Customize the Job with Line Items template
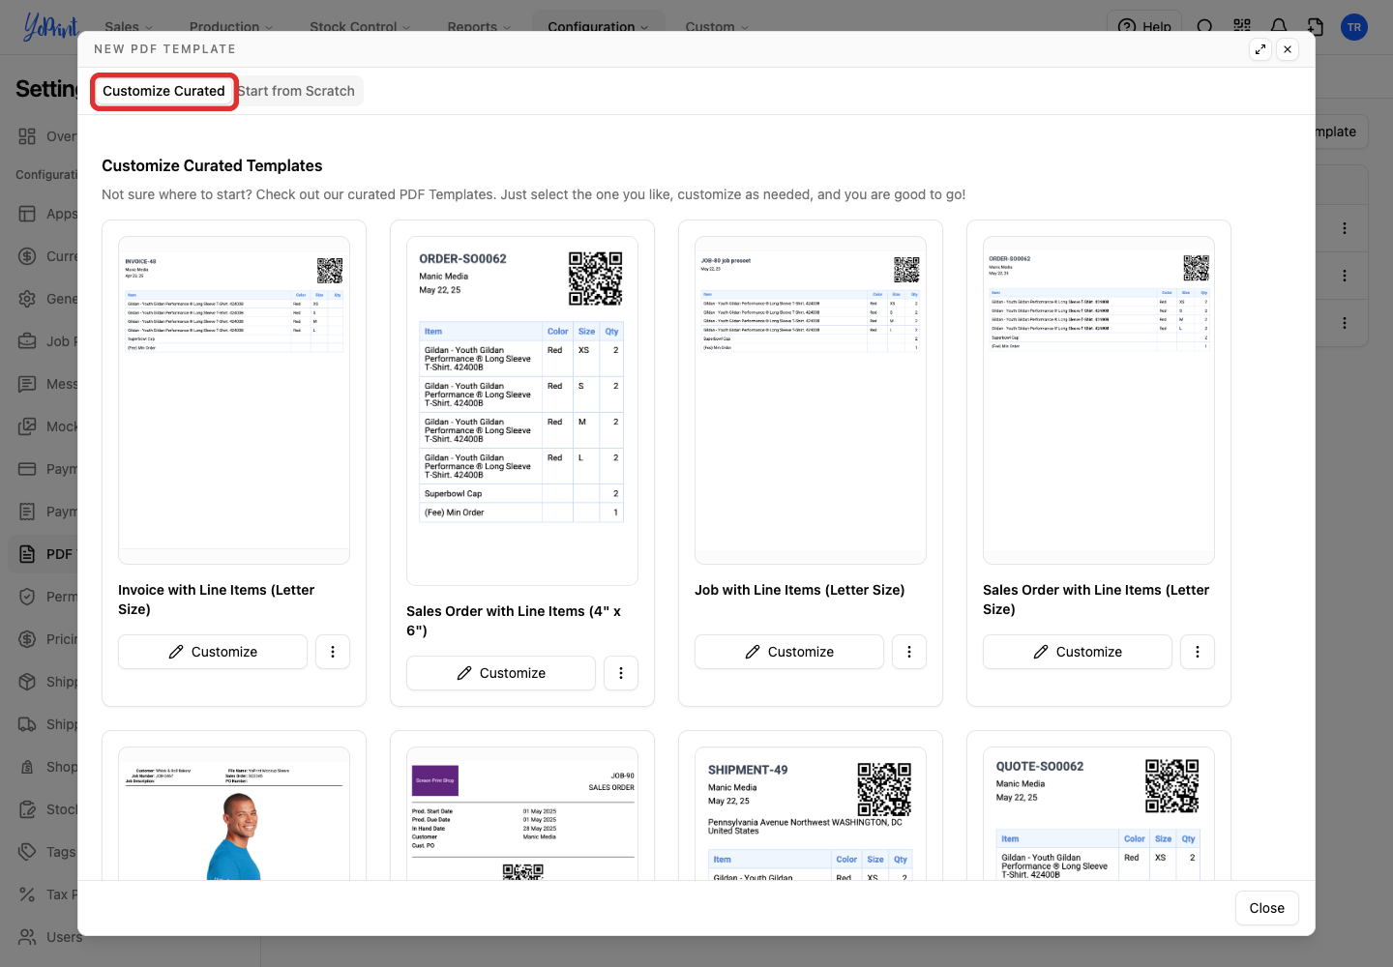The image size is (1393, 967). (789, 652)
